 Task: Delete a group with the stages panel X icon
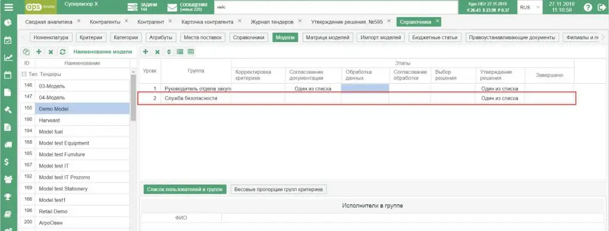point(157,52)
